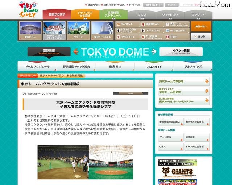The height and width of the screenshot is (185, 232).
Task: Open the 交通アクセス link
Action: pos(92,5)
